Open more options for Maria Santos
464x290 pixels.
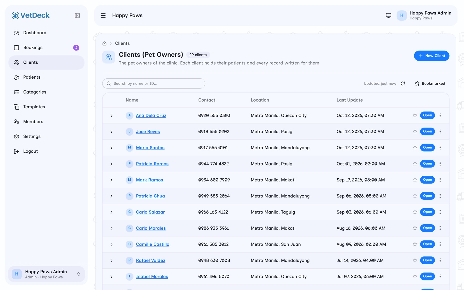point(440,147)
